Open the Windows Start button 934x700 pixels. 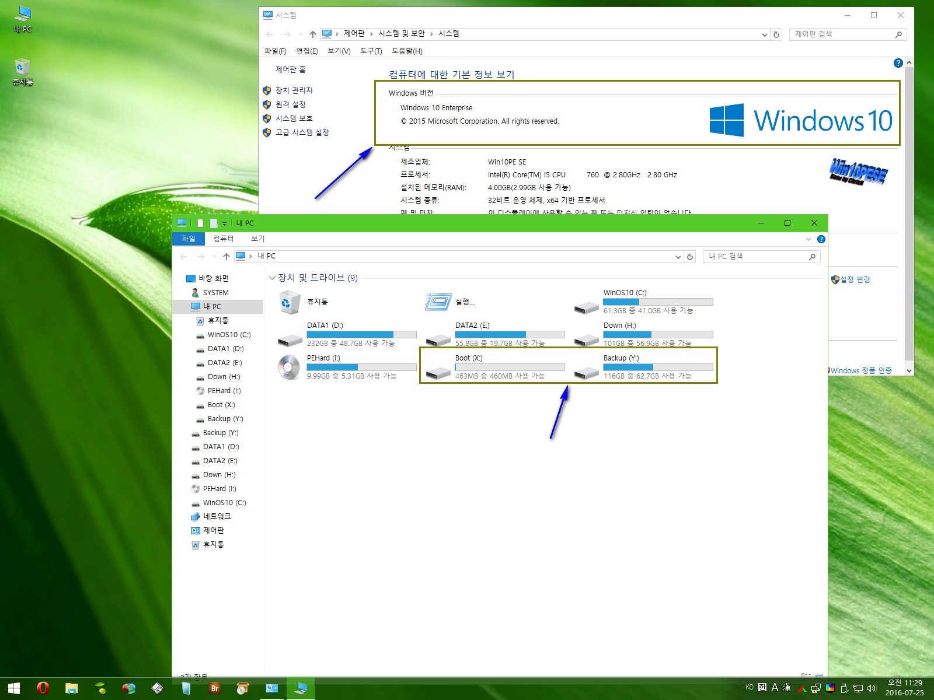(14, 688)
